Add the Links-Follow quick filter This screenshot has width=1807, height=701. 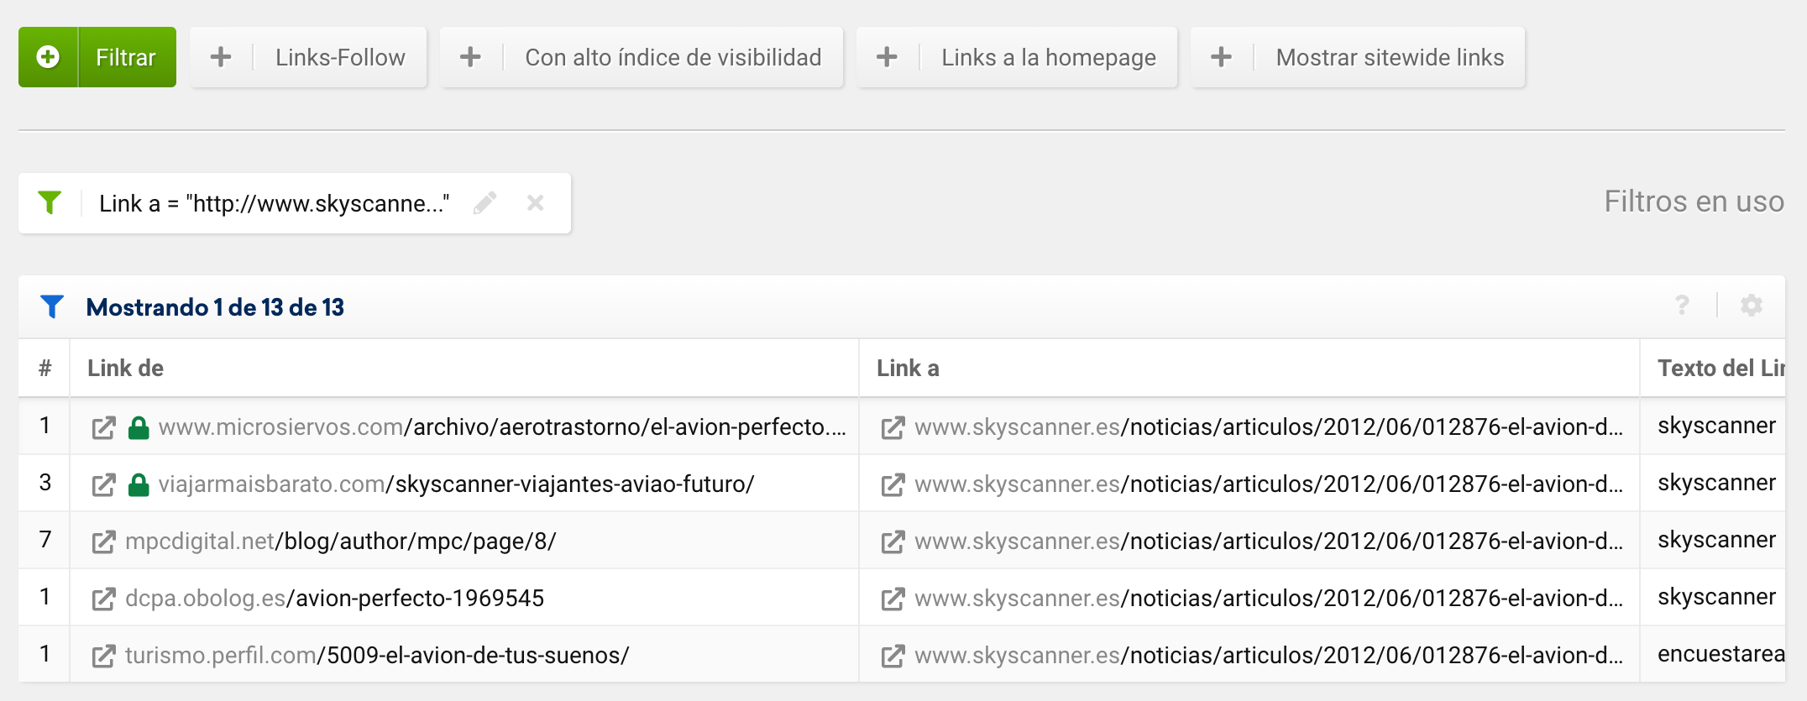click(308, 57)
